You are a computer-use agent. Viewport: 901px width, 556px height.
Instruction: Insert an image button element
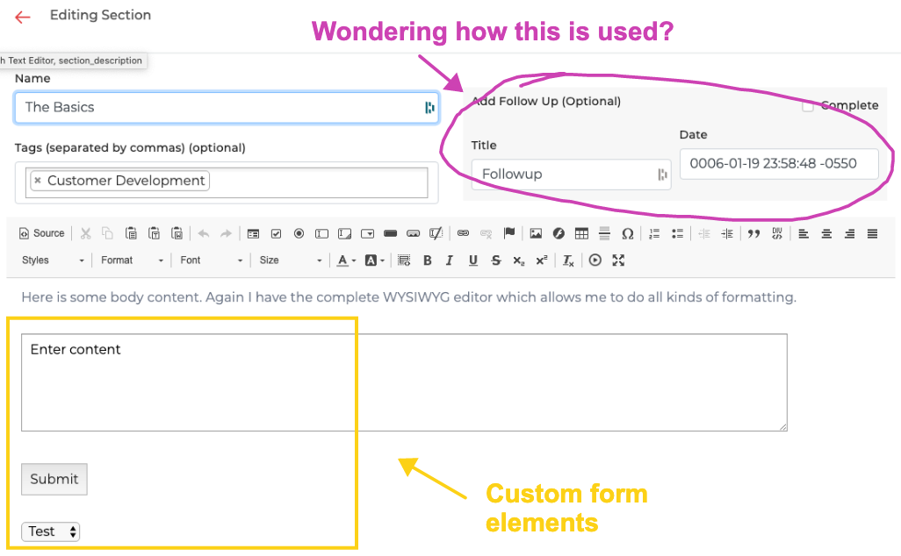point(413,233)
